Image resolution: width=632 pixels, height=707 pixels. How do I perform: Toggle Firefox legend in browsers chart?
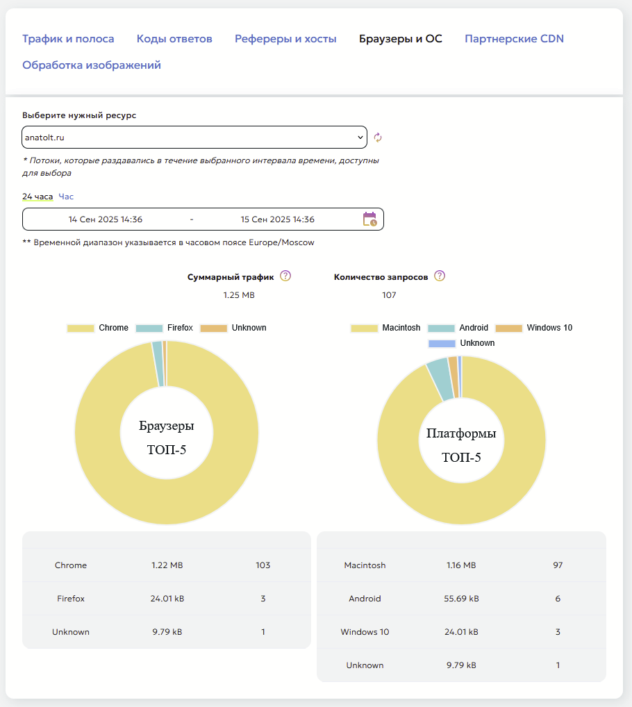165,328
